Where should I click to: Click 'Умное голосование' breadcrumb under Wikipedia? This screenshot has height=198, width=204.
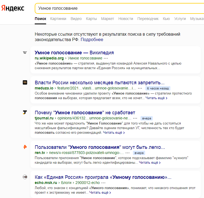pyautogui.click(x=85, y=58)
